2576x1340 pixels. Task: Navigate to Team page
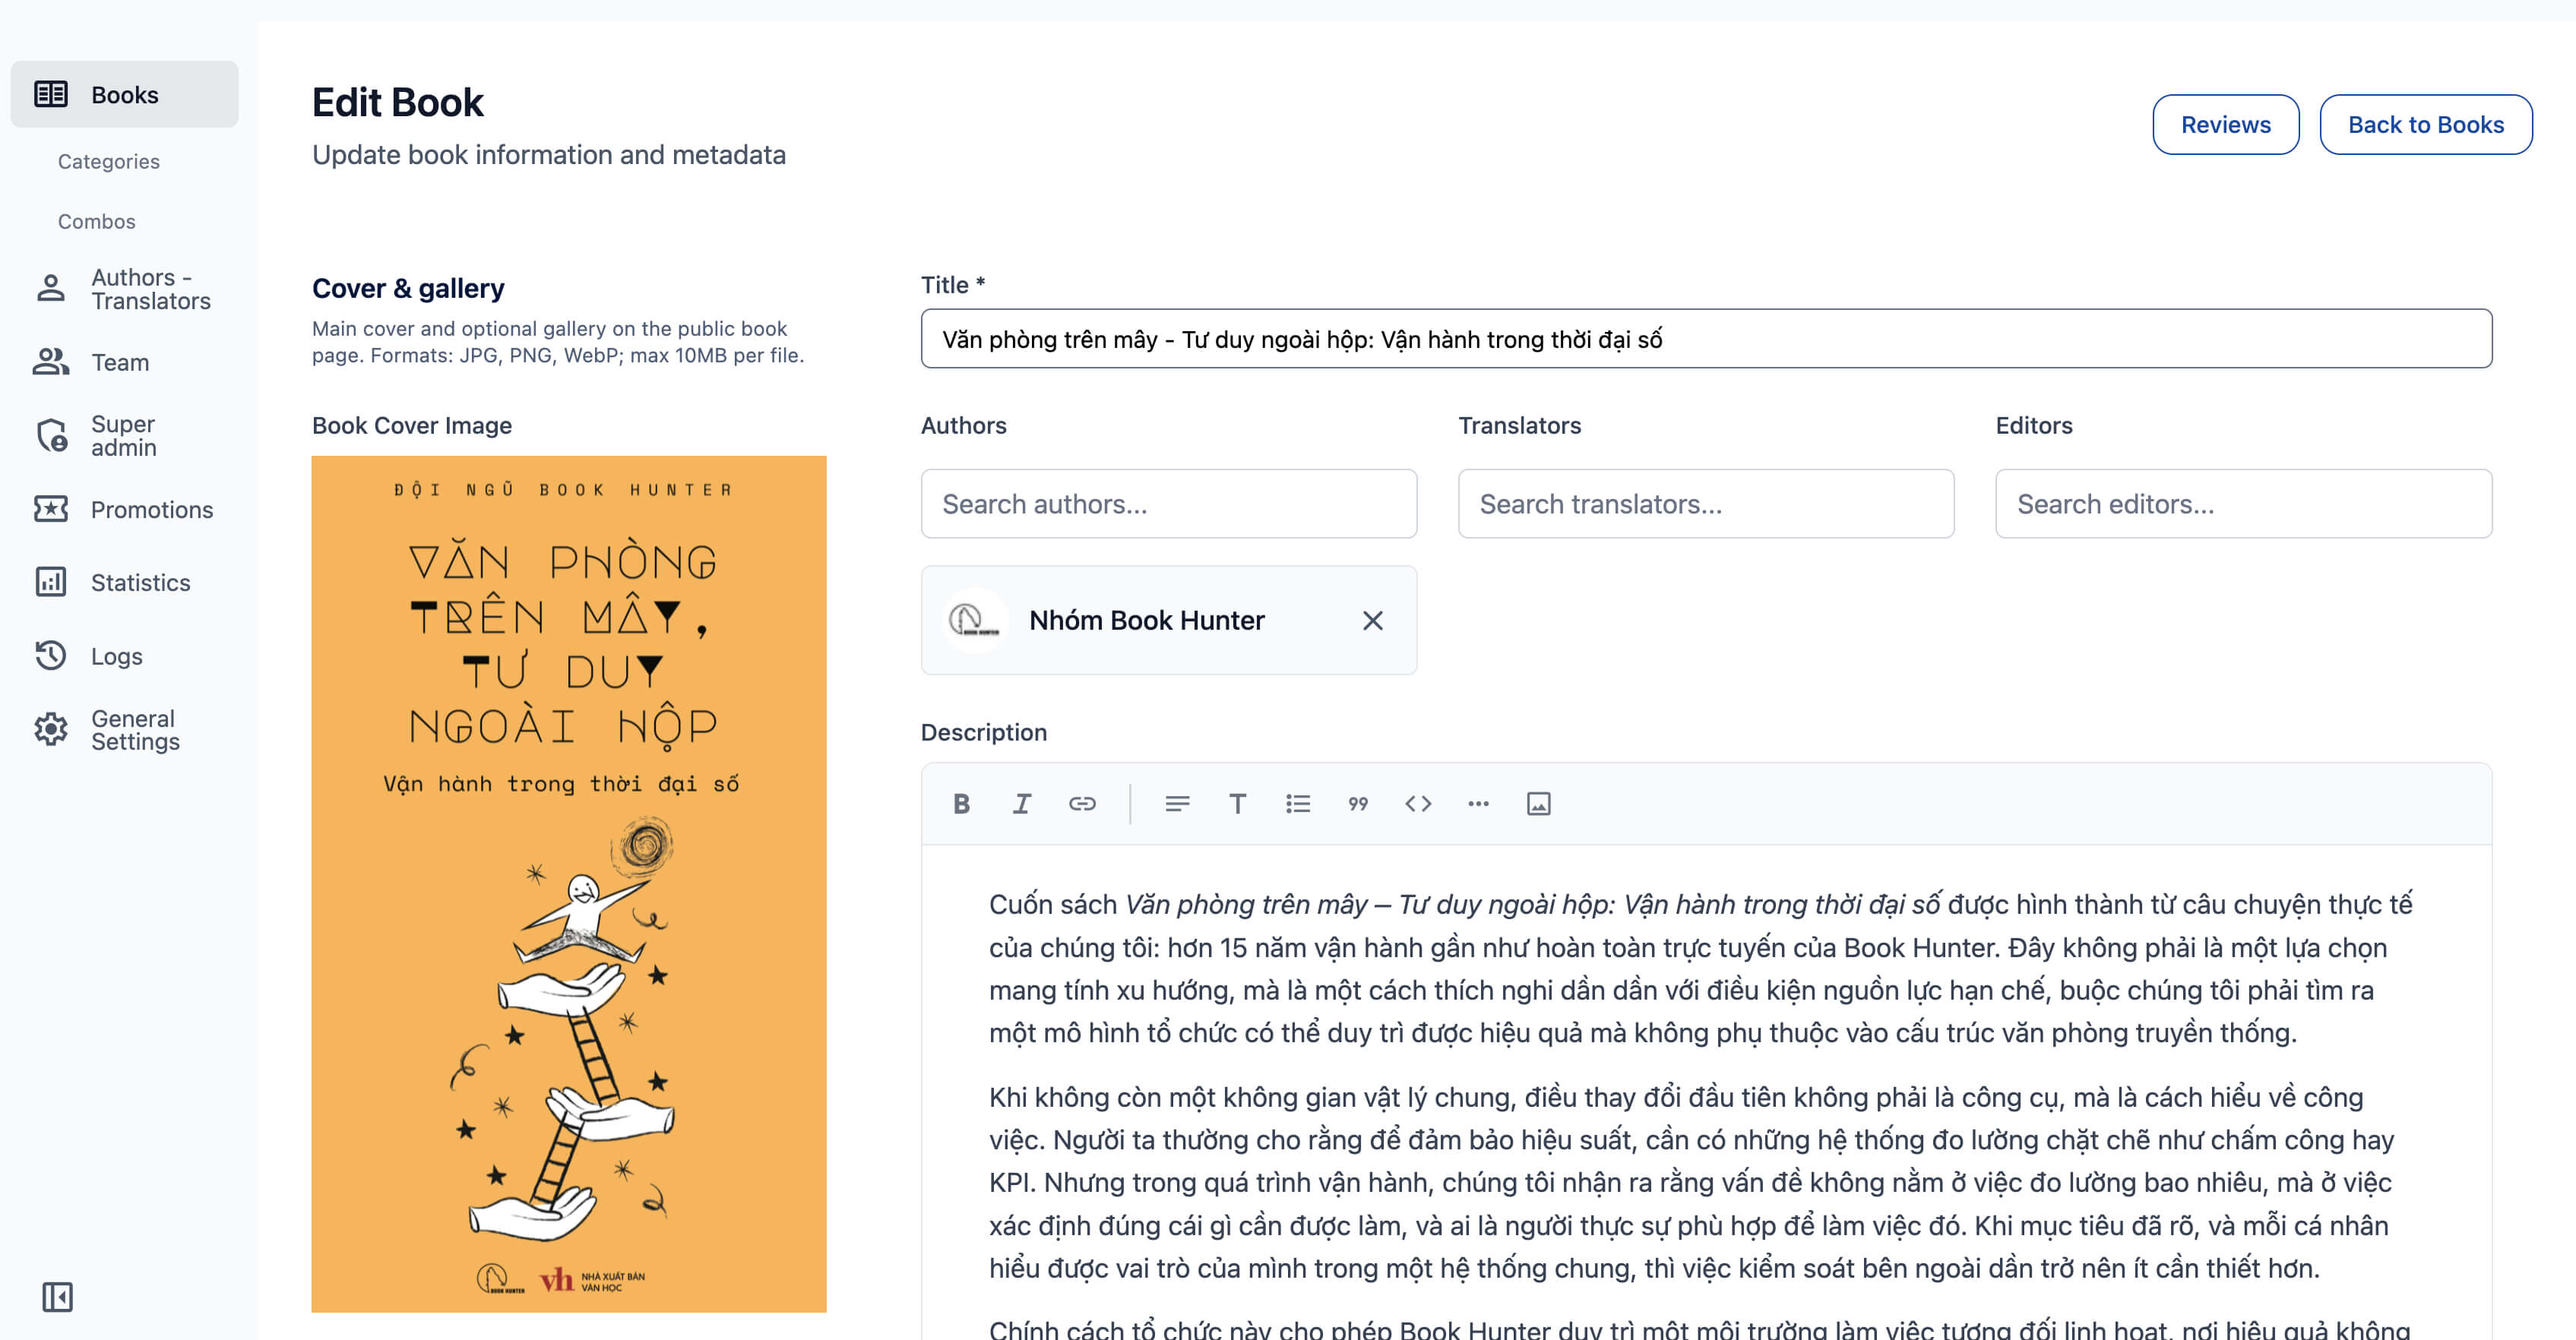tap(120, 362)
